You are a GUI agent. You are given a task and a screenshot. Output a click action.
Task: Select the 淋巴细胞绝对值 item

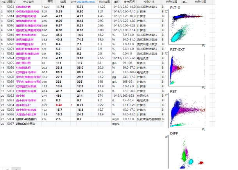coord(26,16)
